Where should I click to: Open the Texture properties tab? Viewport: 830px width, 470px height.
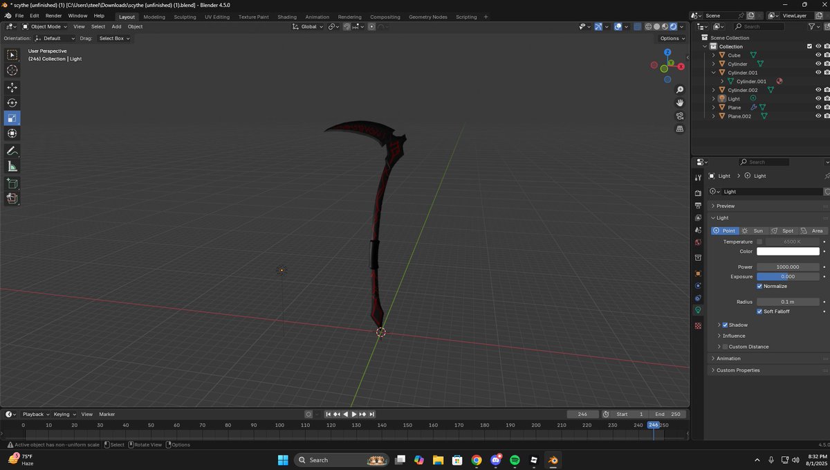[x=698, y=325]
